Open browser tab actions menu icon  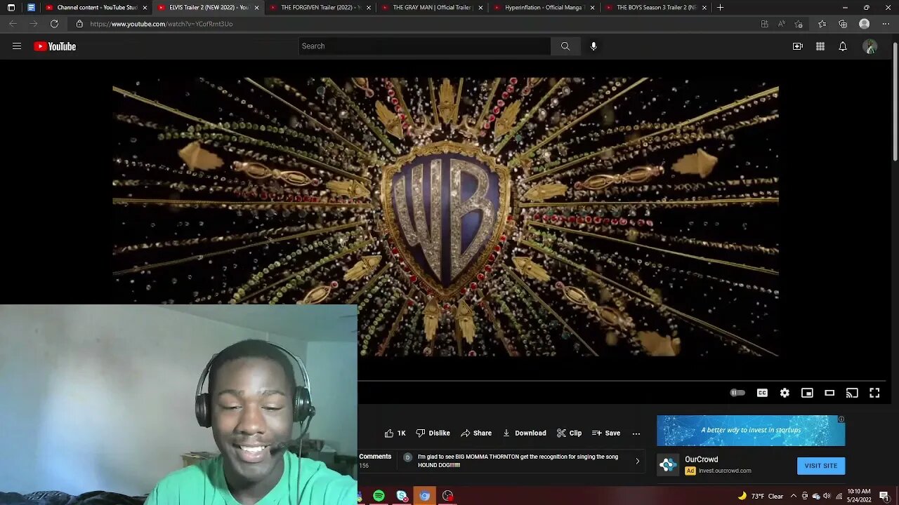click(x=11, y=8)
